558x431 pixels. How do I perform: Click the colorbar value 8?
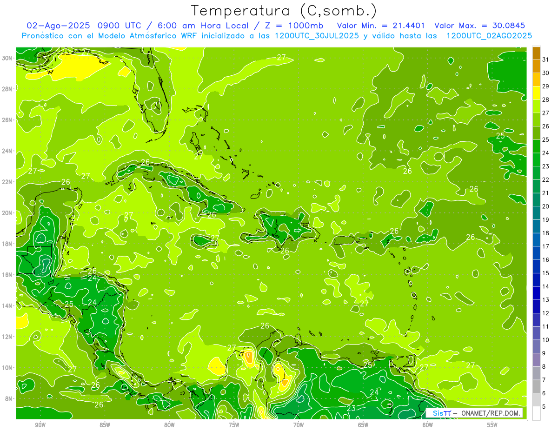[x=544, y=366]
